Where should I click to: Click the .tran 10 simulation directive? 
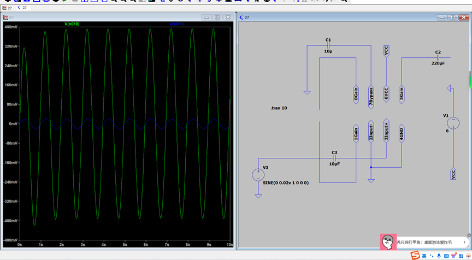[279, 108]
